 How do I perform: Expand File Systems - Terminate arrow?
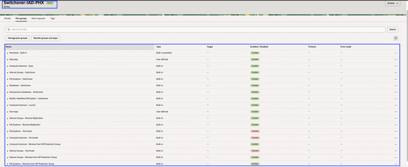coord(8,131)
